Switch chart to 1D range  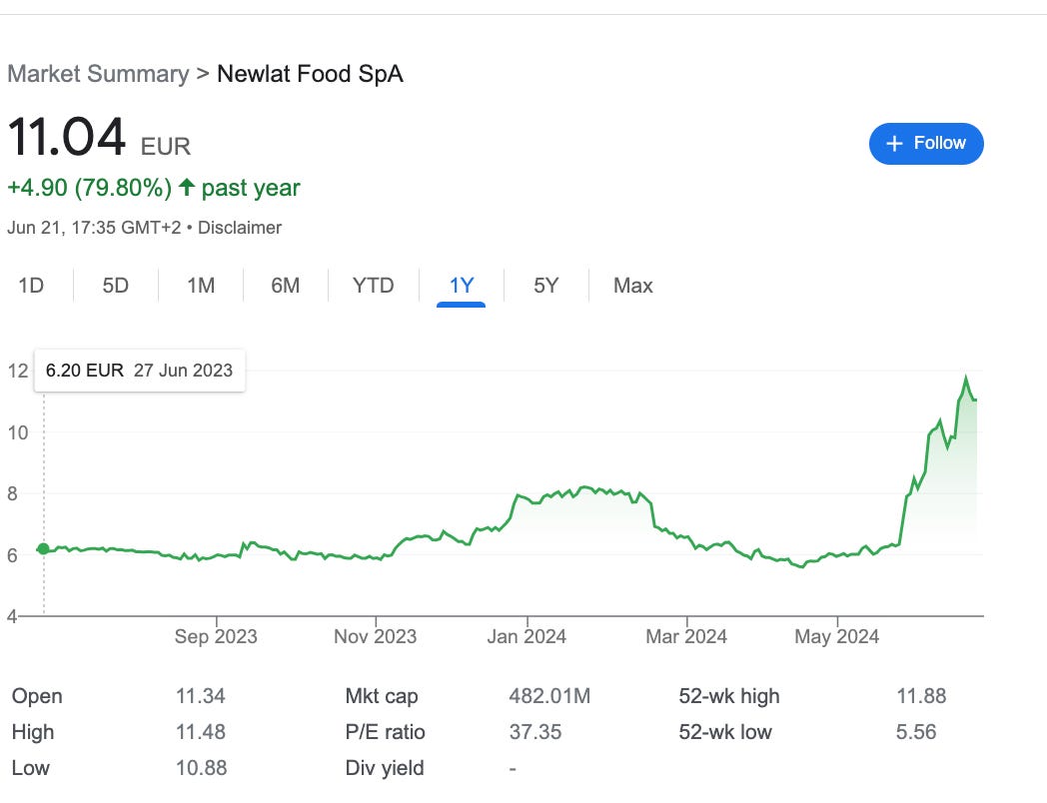[31, 286]
